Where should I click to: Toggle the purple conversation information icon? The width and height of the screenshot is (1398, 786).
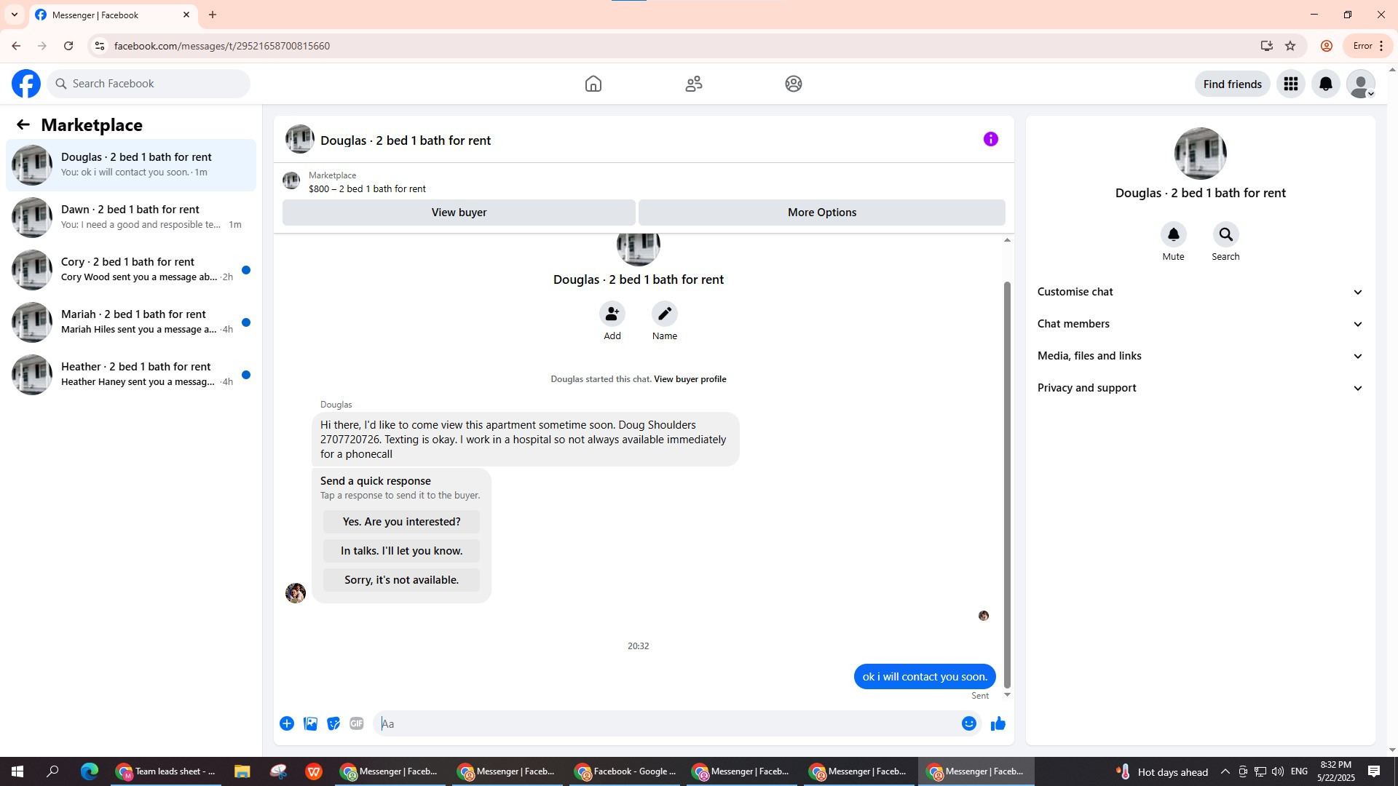(991, 139)
